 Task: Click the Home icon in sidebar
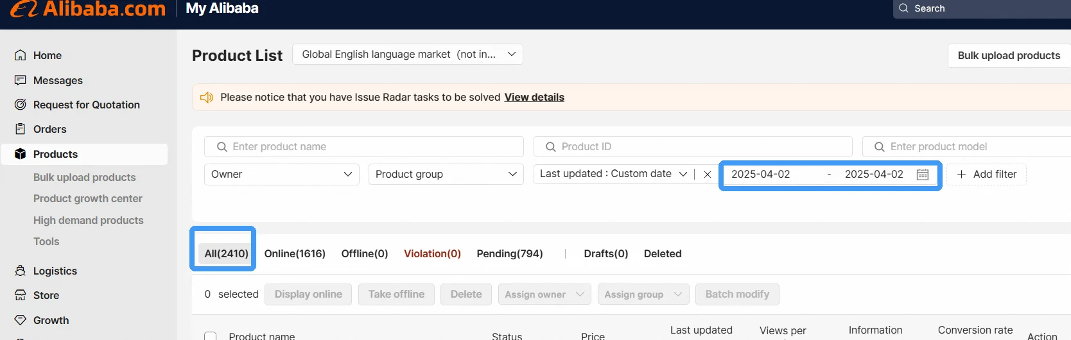pos(21,55)
